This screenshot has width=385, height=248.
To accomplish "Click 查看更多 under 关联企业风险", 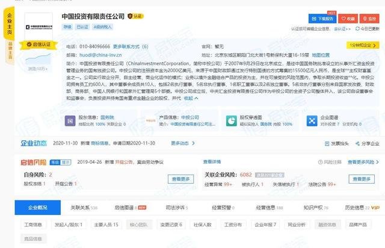I will (362, 179).
